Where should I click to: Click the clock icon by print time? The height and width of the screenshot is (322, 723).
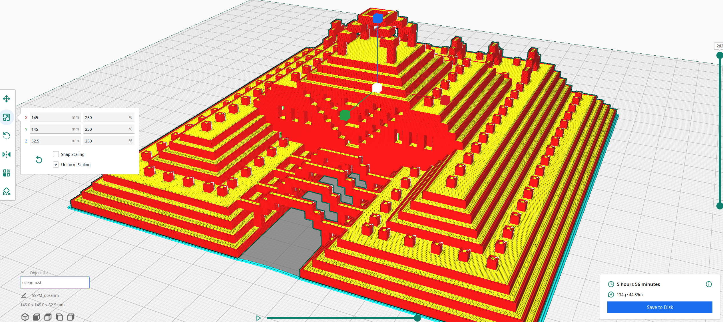611,284
